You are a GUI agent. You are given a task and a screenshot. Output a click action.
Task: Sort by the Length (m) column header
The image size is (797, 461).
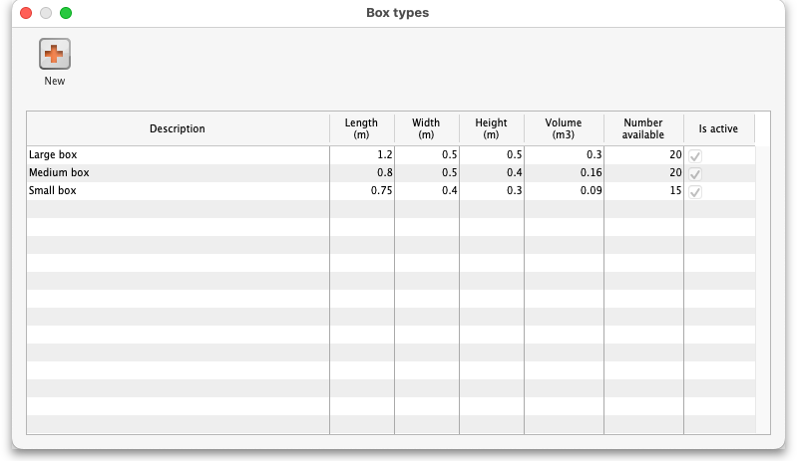[x=361, y=129]
